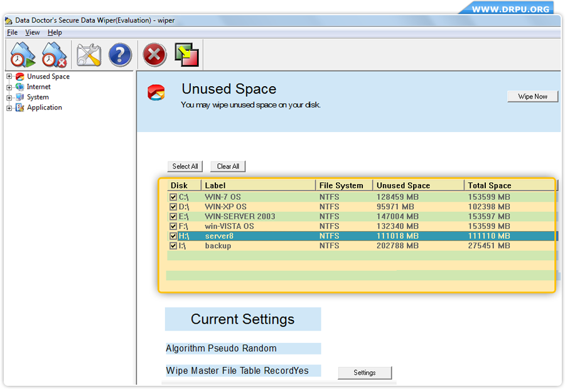Image resolution: width=565 pixels, height=389 pixels.
Task: Click the Application tree icon
Action: coord(20,107)
